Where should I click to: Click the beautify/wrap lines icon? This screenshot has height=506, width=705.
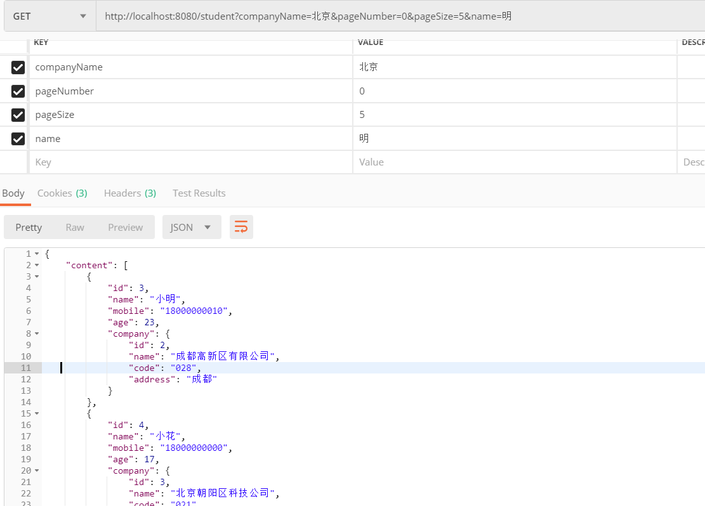point(241,227)
